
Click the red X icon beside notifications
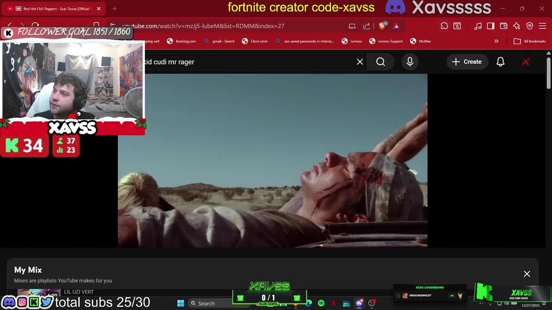point(526,62)
